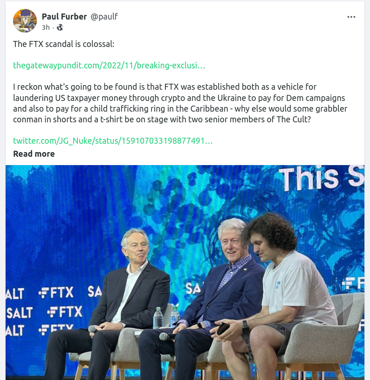Click the 3h post timestamp
Screen dimensions: 370x380
point(45,27)
